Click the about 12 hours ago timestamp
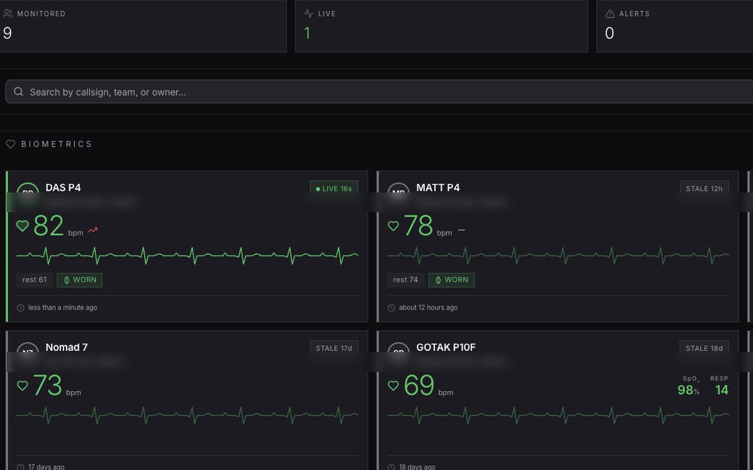Screen dimensions: 753x470 coord(429,308)
